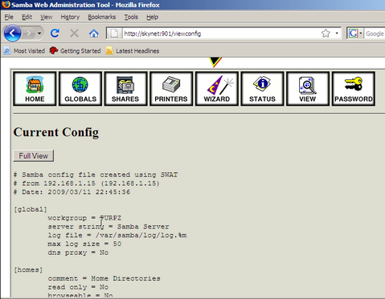Open the Bookmarks menu
This screenshot has width=385, height=299.
pyautogui.click(x=102, y=17)
